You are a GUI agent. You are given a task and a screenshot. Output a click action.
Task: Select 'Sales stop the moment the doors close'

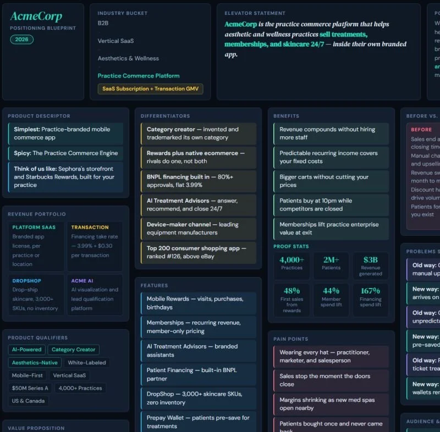click(331, 380)
